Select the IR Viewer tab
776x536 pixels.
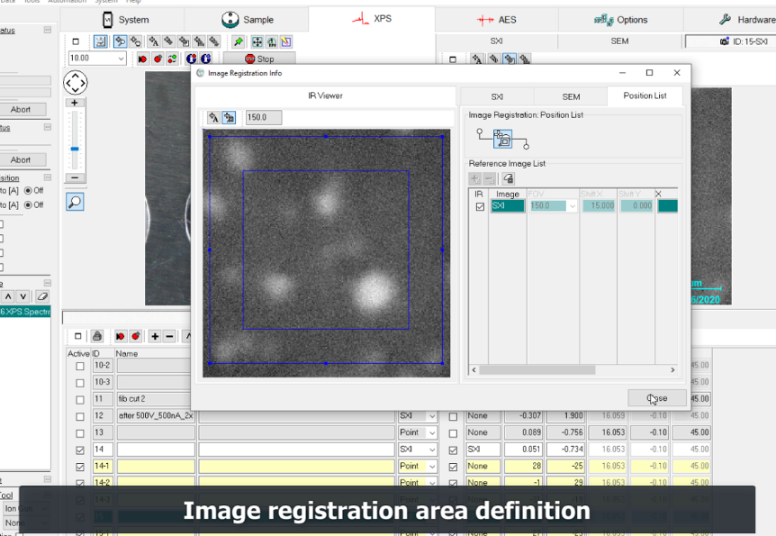coord(325,95)
